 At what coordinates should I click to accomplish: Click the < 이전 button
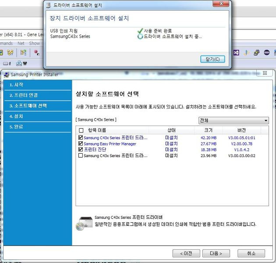186,253
